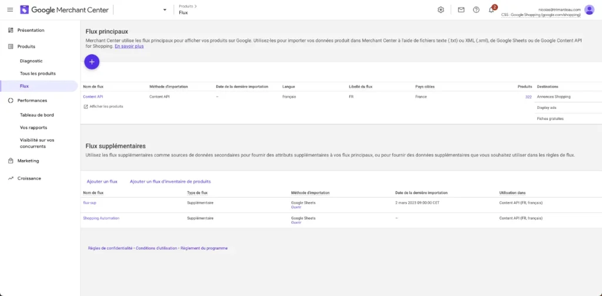Click the Google Merchant Center logo
Image resolution: width=602 pixels, height=296 pixels.
coord(64,10)
